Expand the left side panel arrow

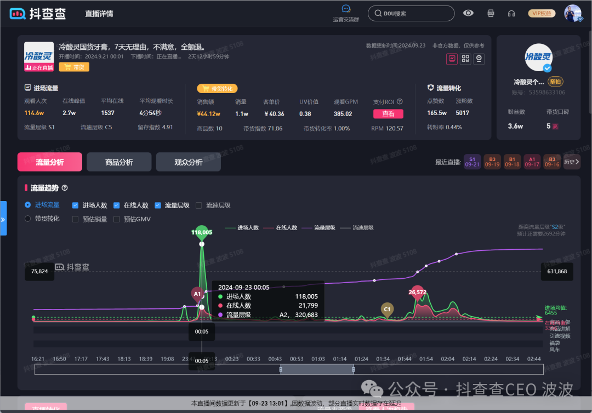coord(3,219)
